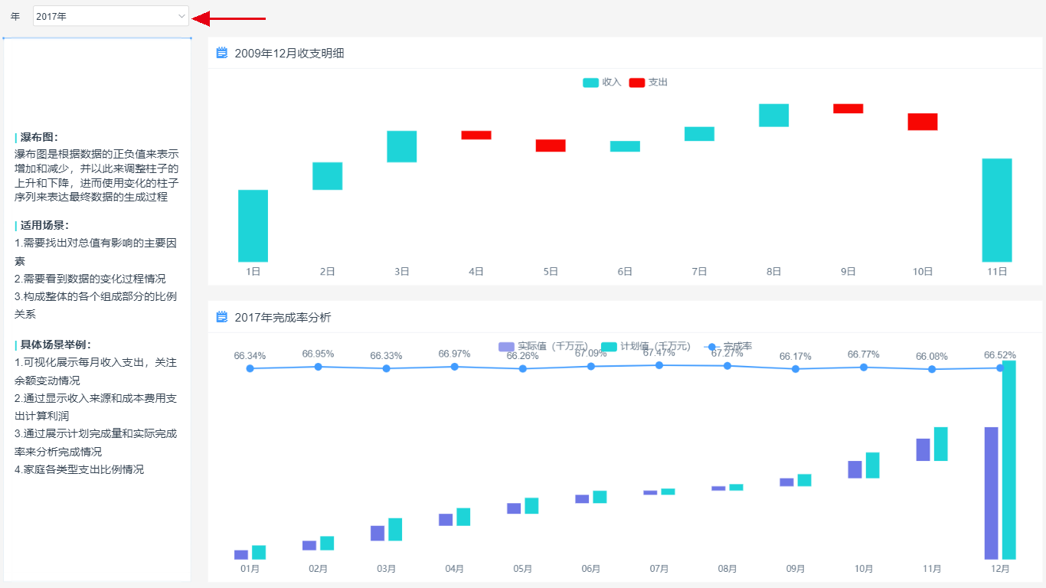
Task: Click the 适用场景 heading in left panel
Action: [44, 225]
